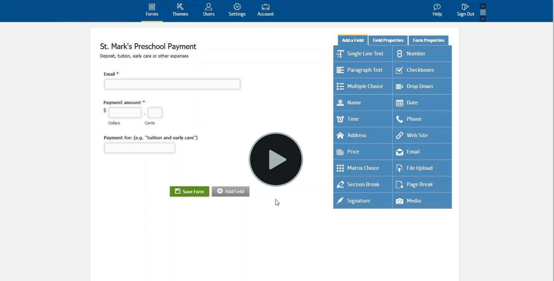
Task: Add a Time field
Action: click(x=363, y=119)
